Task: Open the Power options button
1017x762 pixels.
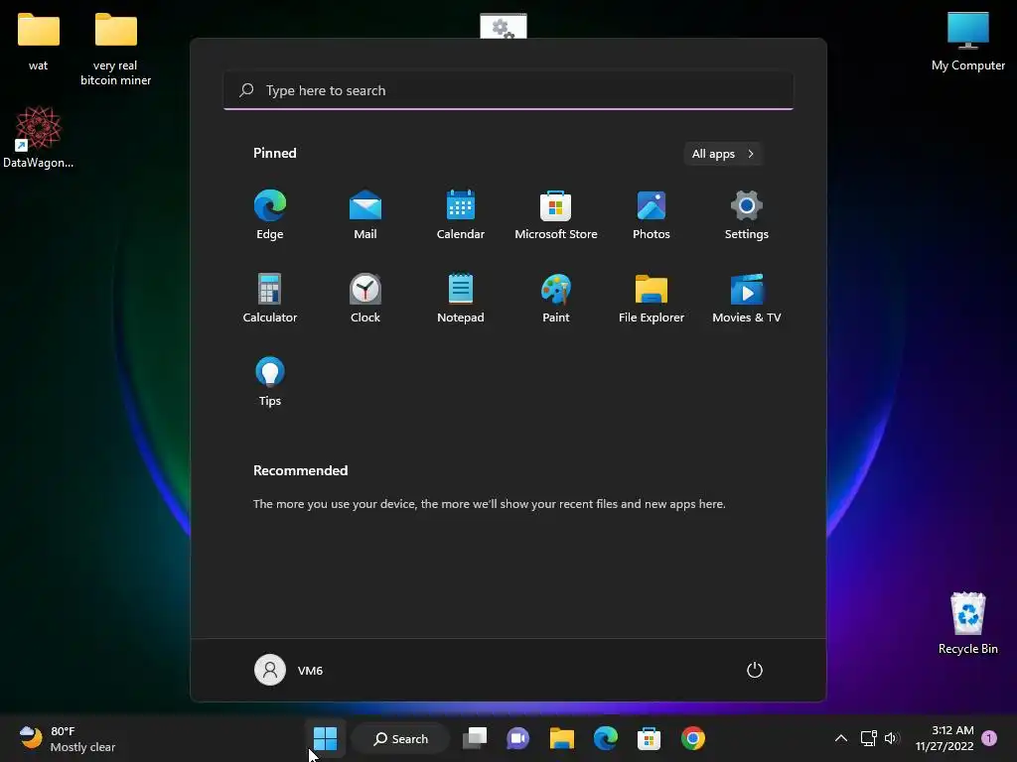Action: click(x=755, y=670)
